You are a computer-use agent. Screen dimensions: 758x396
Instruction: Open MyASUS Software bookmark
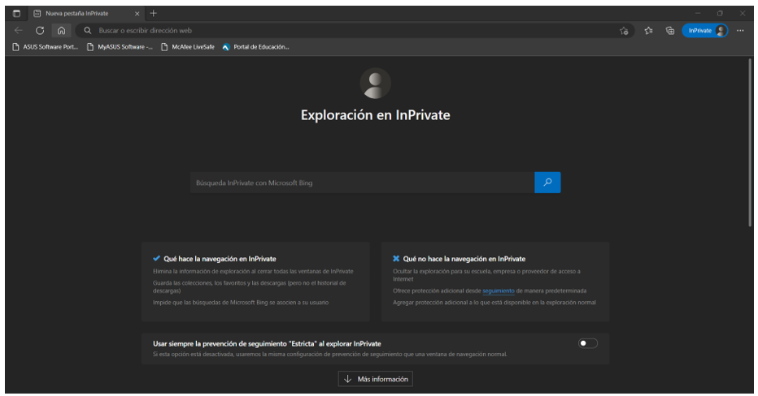120,47
